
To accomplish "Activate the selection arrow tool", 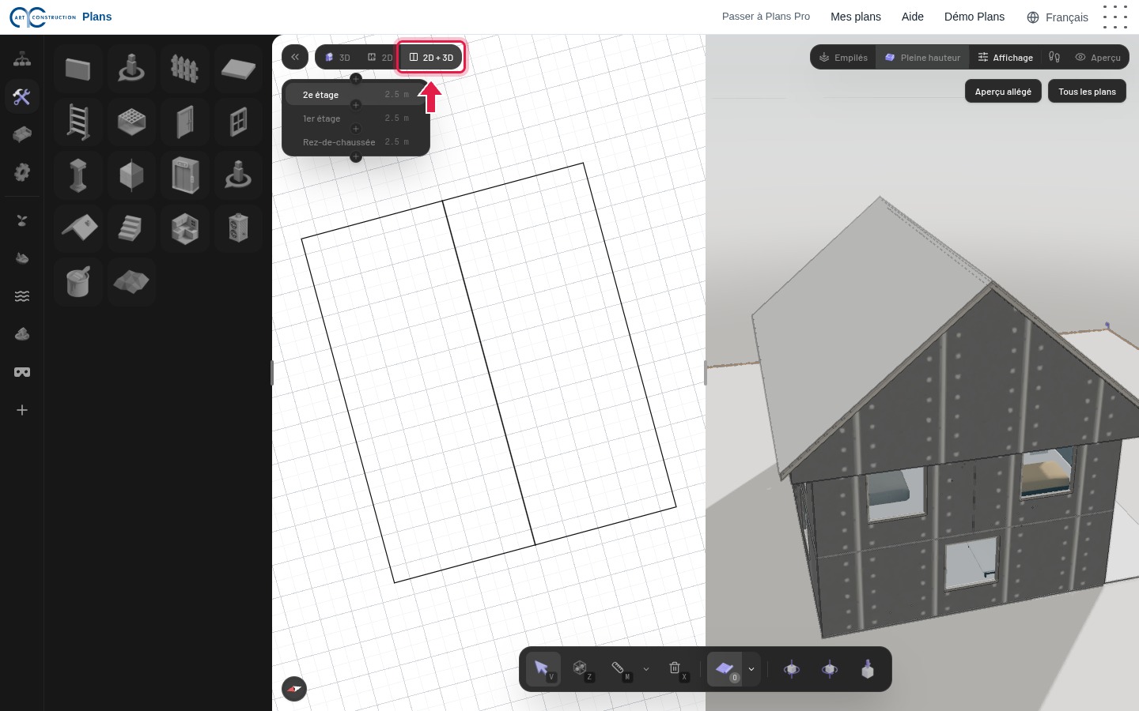I will tap(543, 669).
